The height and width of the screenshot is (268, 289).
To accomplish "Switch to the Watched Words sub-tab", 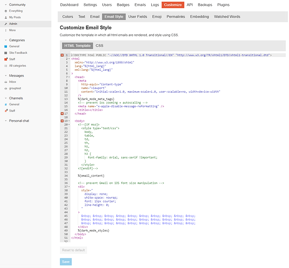I will [x=227, y=17].
